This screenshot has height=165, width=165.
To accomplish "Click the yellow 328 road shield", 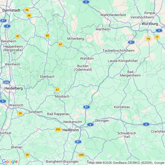I will (x=81, y=155).
